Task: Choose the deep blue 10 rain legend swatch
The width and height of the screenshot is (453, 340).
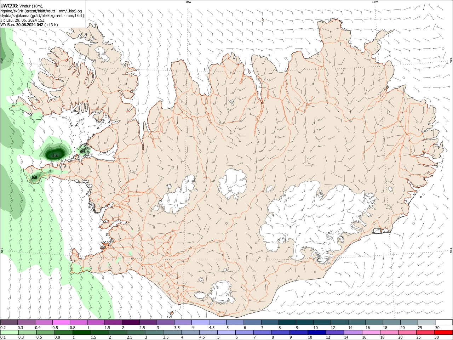Action: (316, 332)
